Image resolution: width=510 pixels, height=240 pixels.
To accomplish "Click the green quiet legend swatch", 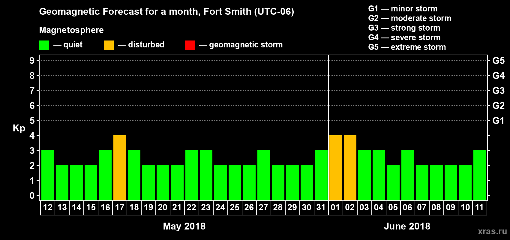I will [x=44, y=45].
